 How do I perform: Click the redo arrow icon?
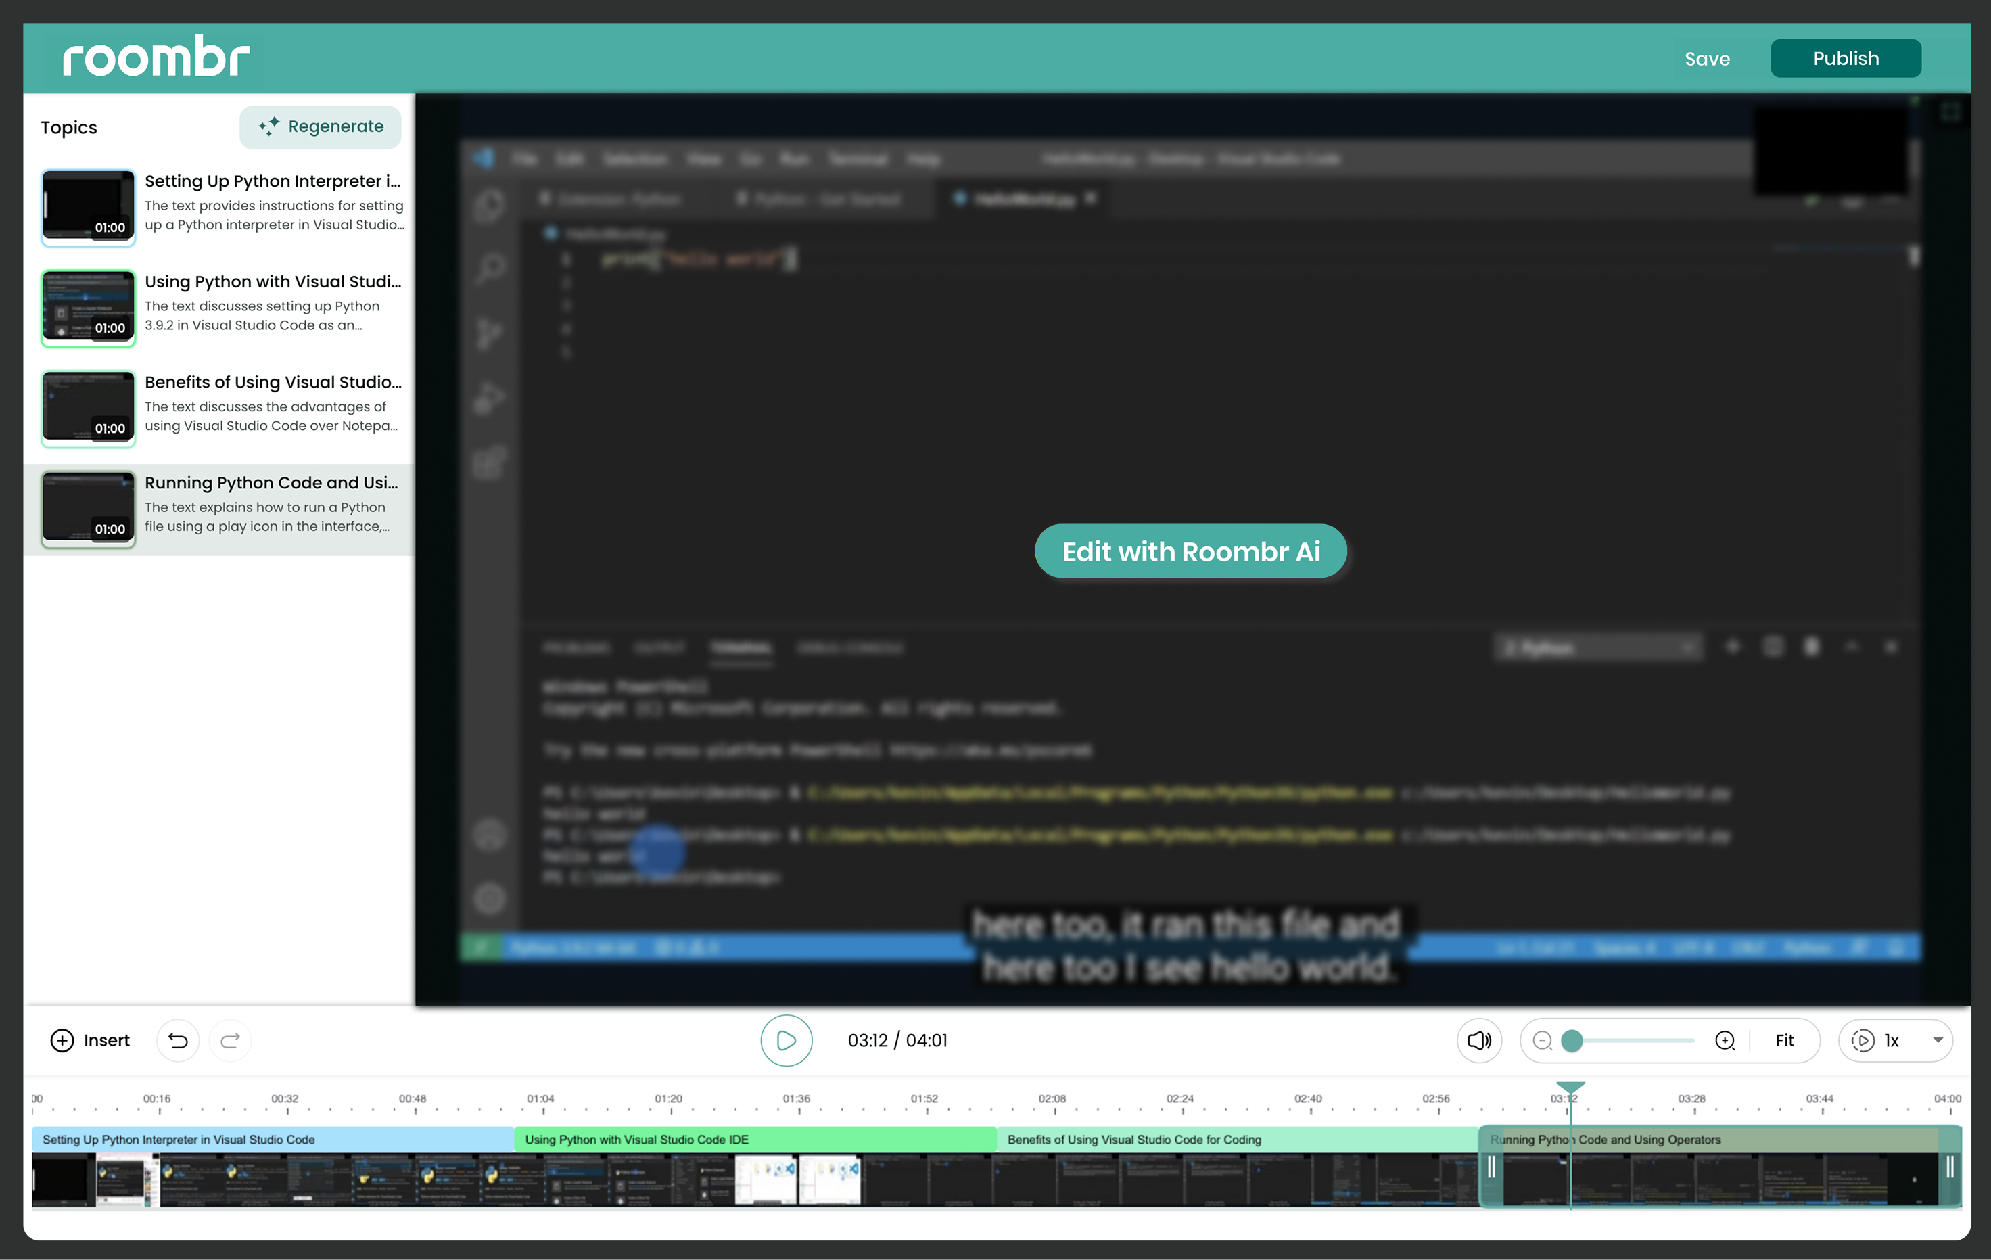pos(230,1040)
